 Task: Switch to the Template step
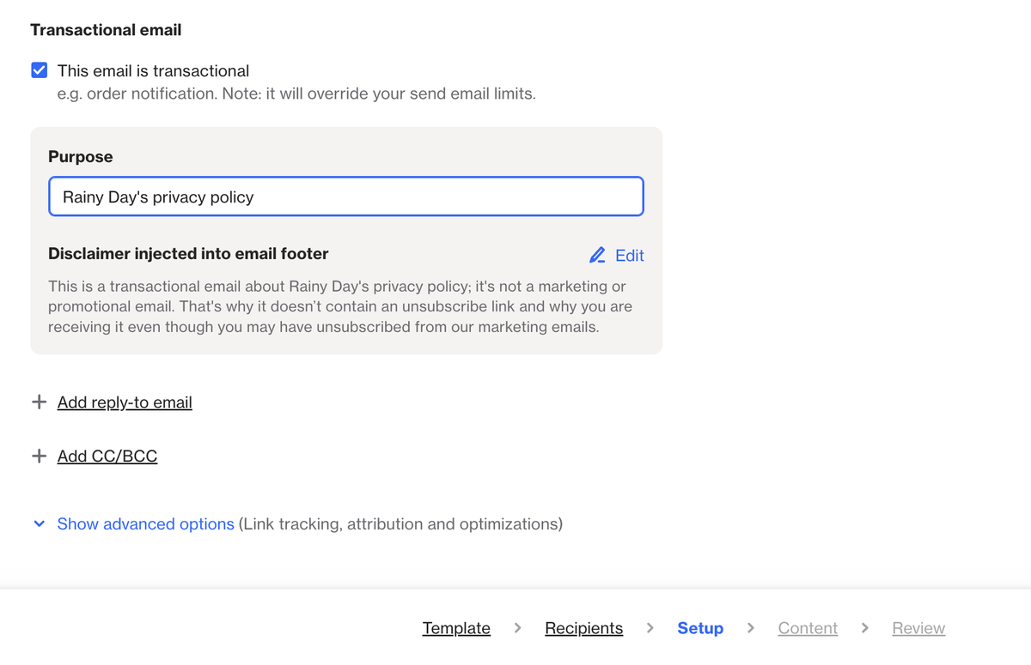456,628
